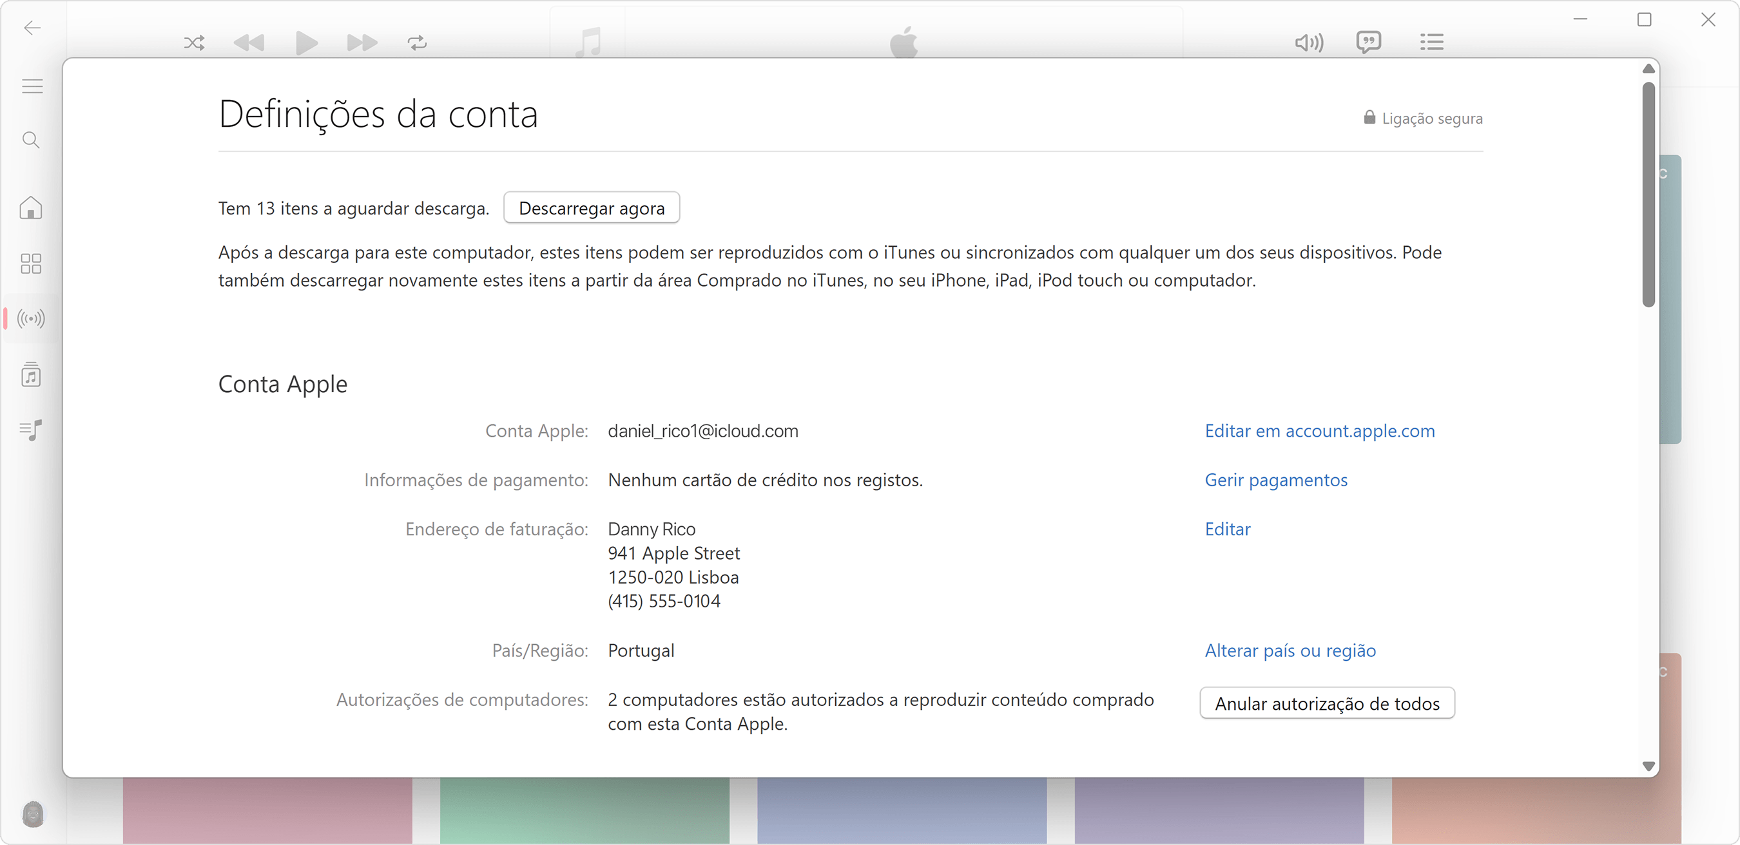Expand the sidebar hamburger menu
The image size is (1740, 845).
(x=32, y=86)
